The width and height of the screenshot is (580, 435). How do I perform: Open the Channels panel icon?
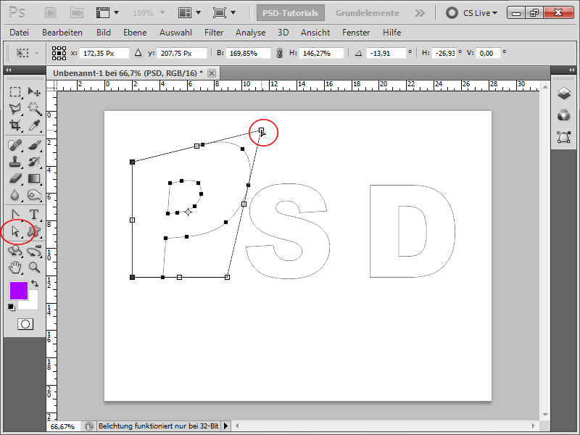pyautogui.click(x=564, y=115)
